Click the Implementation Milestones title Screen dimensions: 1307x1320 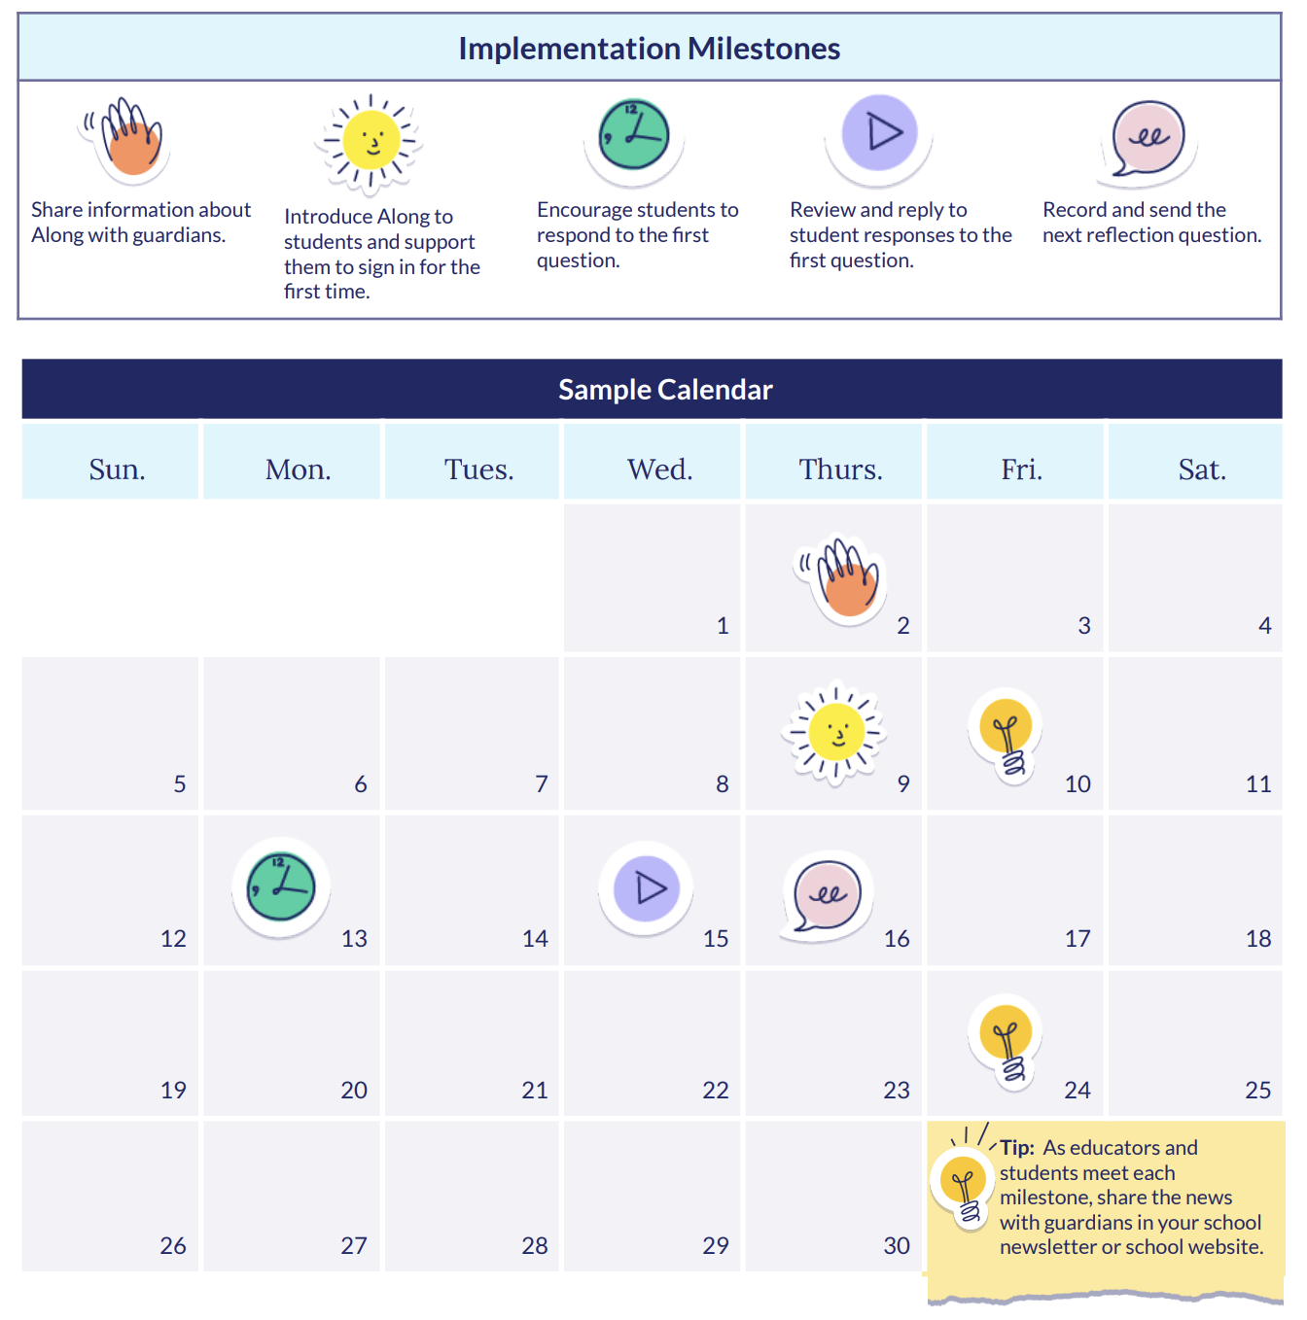click(650, 49)
